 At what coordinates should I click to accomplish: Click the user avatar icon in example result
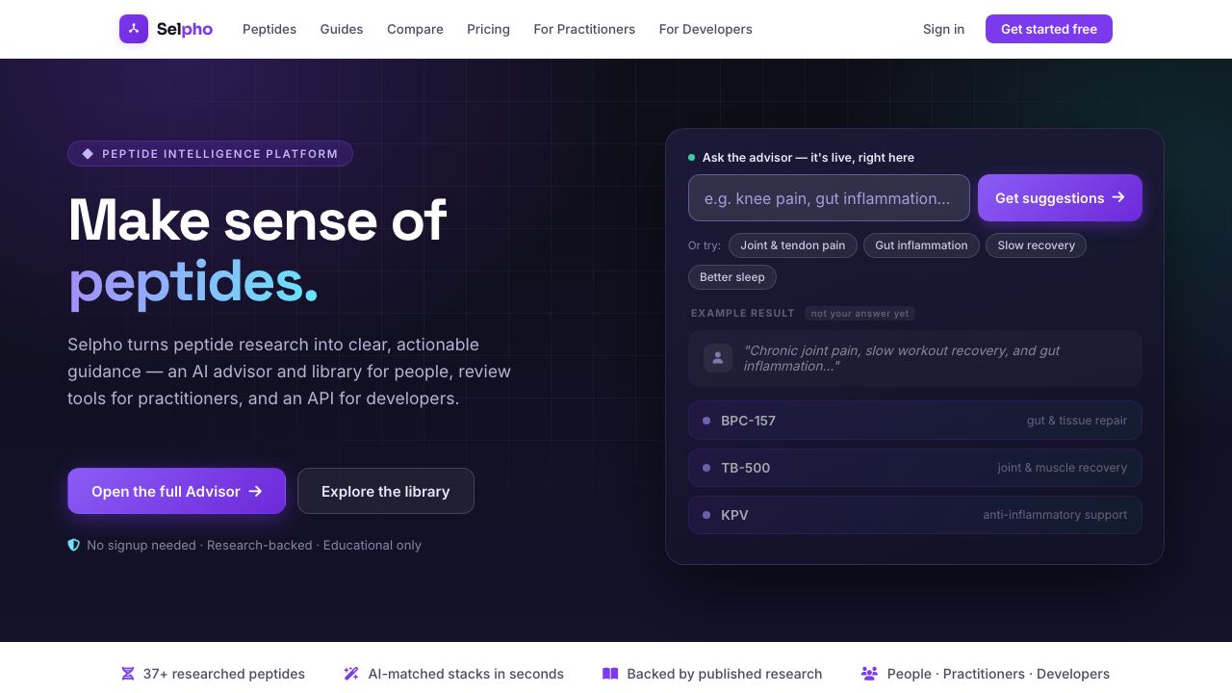tap(718, 358)
